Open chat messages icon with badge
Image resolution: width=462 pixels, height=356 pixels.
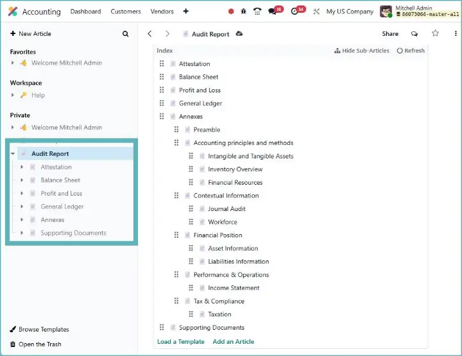pos(275,11)
